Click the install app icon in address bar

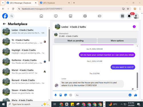click(123, 9)
